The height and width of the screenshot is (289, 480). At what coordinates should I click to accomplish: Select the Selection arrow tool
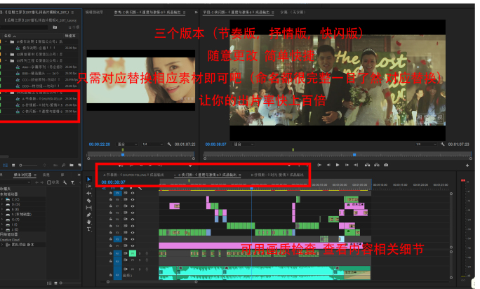tap(88, 180)
